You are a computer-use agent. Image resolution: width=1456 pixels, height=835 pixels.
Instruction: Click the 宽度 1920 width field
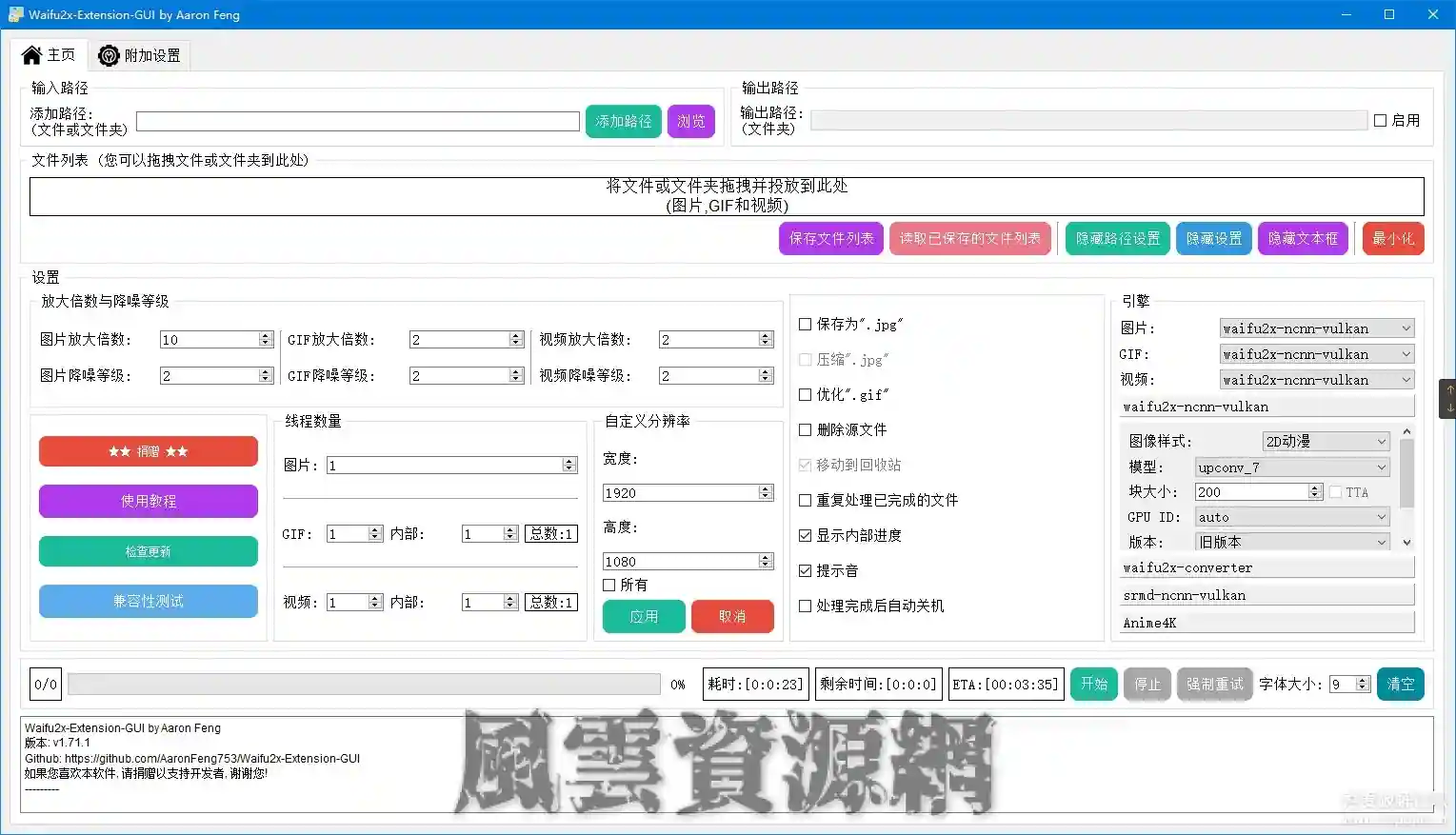[x=688, y=493]
